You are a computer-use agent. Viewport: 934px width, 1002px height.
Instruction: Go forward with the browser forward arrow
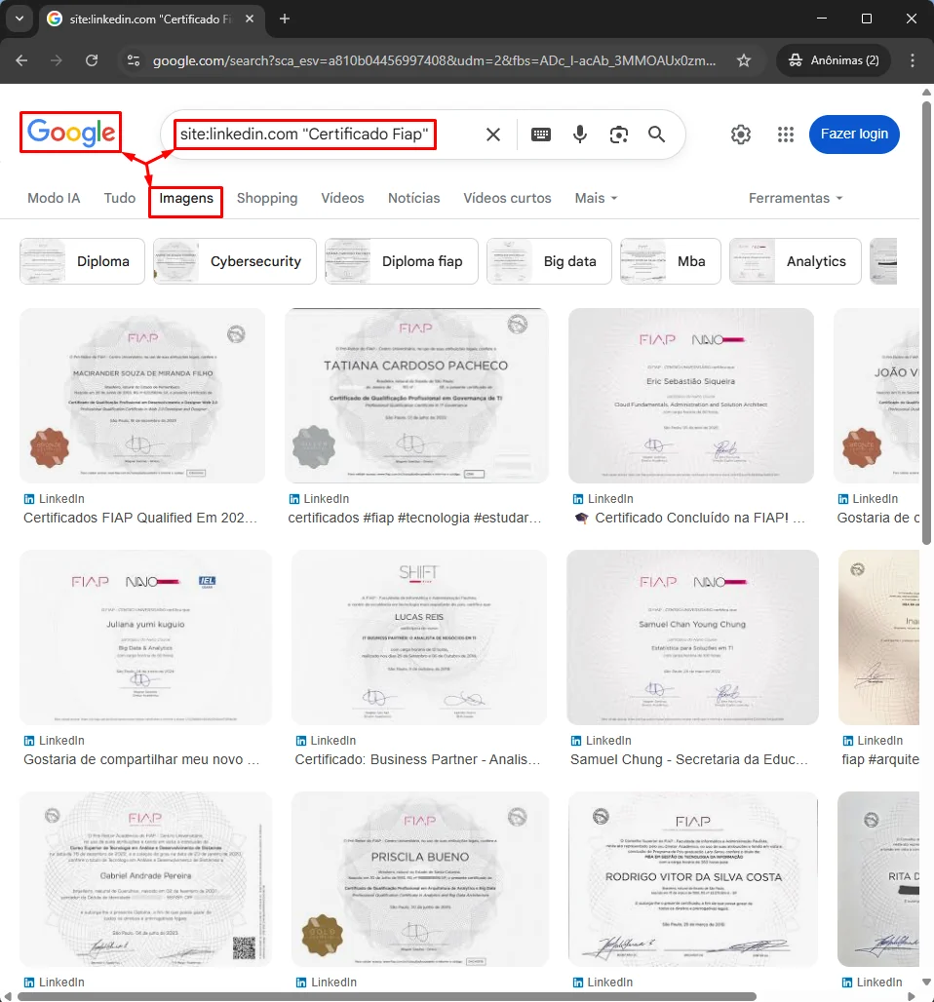[57, 60]
